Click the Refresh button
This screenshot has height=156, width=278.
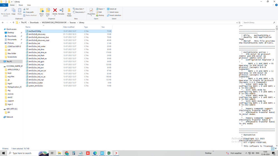(x=240, y=23)
